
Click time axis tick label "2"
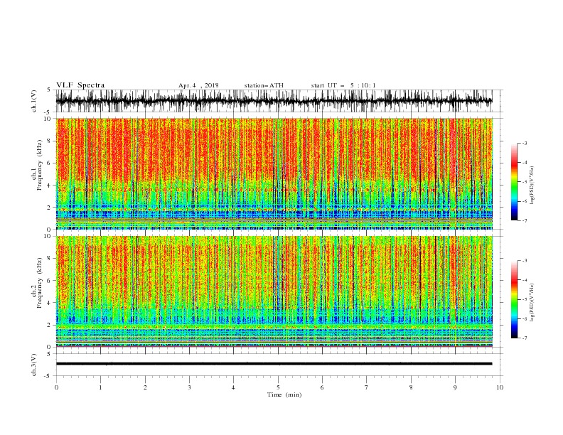click(145, 387)
